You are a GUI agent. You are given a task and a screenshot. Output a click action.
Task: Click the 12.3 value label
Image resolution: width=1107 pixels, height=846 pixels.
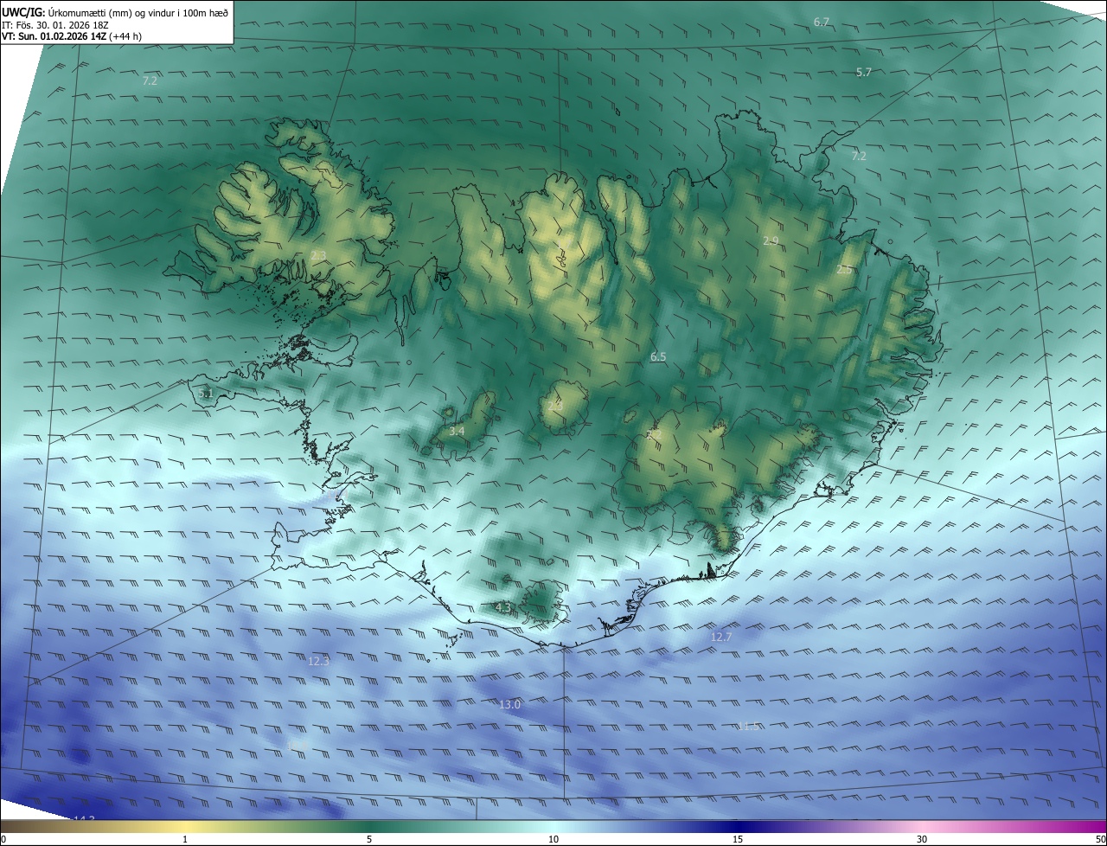tap(318, 661)
